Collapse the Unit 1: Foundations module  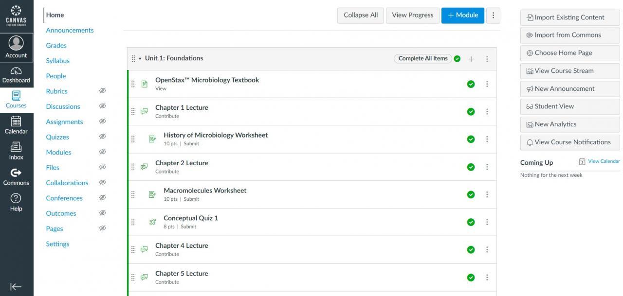(140, 59)
